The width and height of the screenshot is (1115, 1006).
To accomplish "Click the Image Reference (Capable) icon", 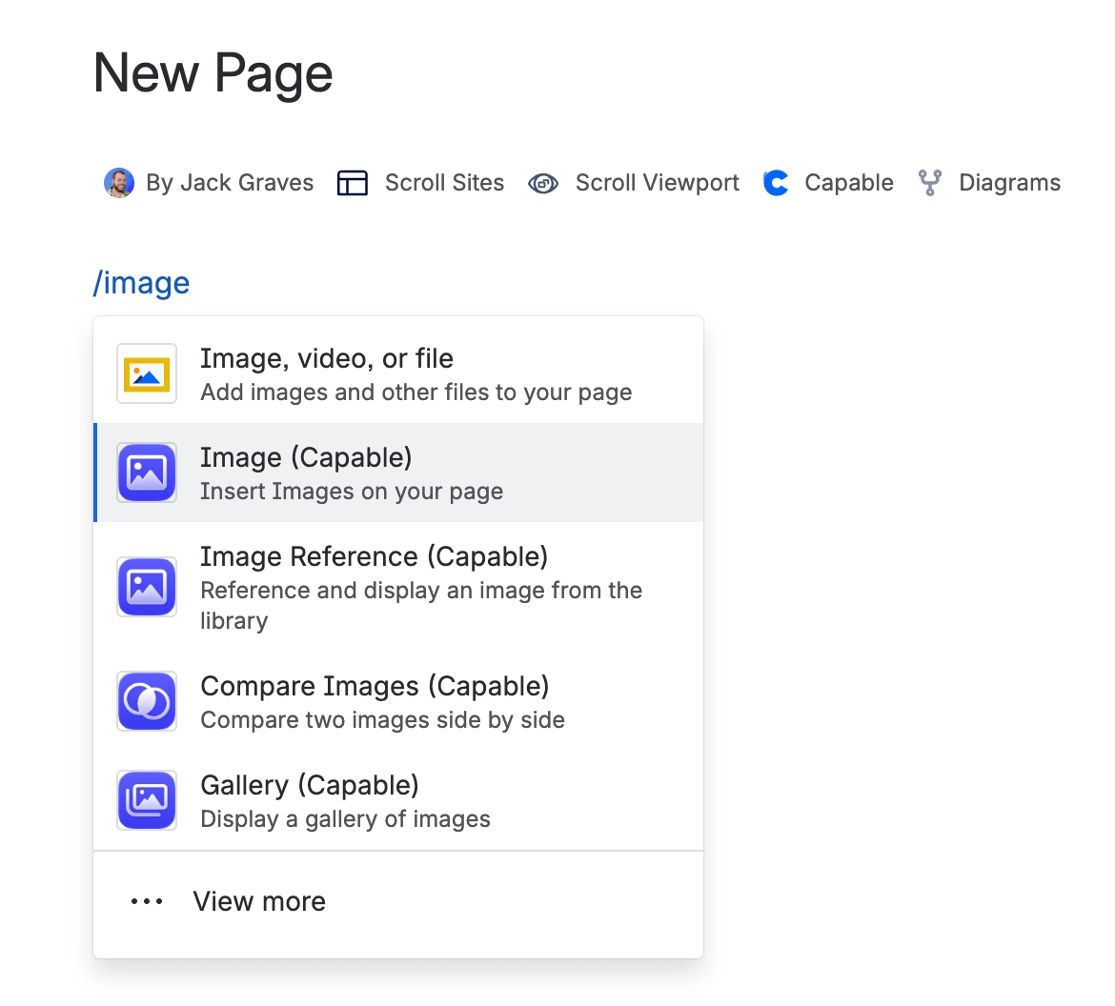I will point(147,587).
